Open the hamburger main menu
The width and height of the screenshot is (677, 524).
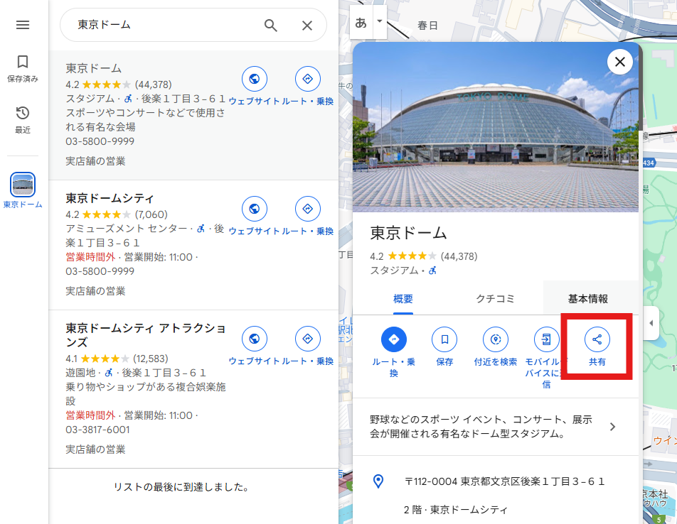23,25
